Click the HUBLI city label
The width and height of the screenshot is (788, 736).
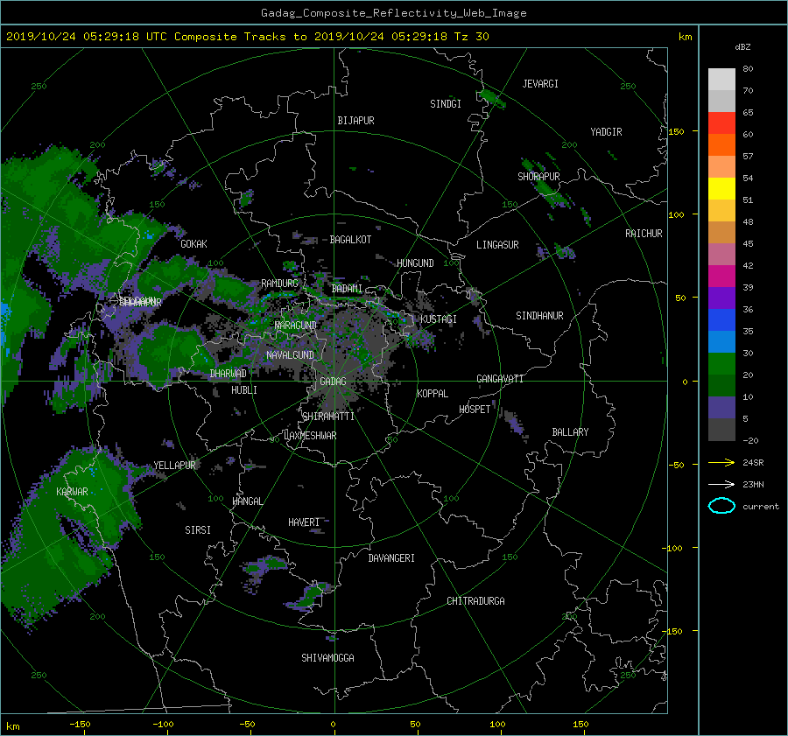[244, 389]
